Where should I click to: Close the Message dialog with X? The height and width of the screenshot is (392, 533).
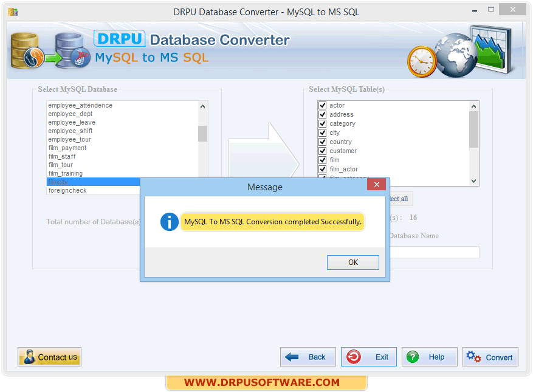pos(377,185)
